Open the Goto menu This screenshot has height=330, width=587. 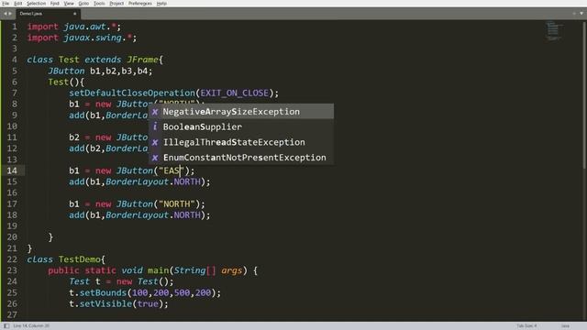pos(83,4)
